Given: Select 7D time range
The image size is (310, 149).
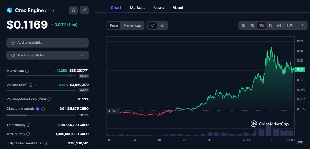Looking at the screenshot, I should pos(252,25).
